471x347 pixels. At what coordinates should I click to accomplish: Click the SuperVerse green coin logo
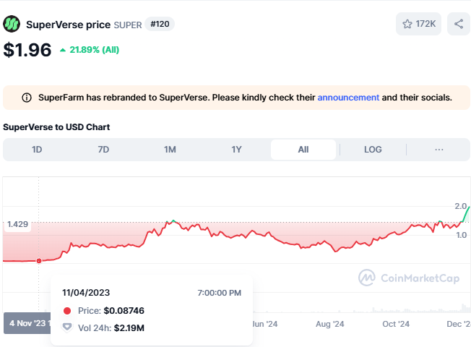tap(12, 24)
